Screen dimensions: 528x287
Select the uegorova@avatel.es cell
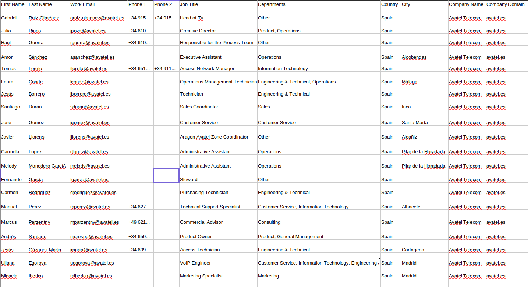coord(99,259)
